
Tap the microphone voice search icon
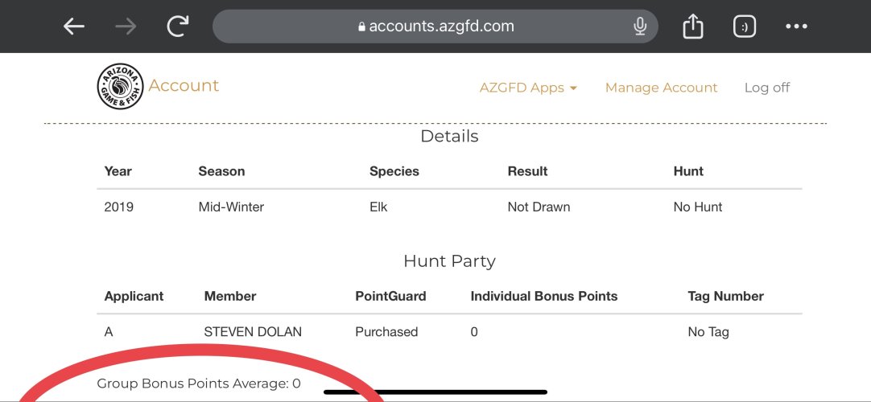click(x=640, y=26)
